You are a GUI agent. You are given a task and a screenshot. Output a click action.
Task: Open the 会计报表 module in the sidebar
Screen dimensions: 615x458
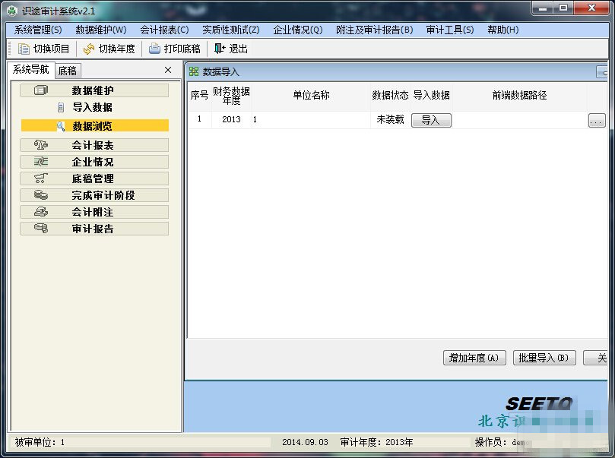(x=93, y=144)
